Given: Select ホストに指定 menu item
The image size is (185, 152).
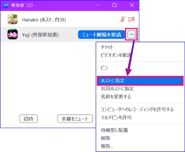Looking at the screenshot, I should click(x=140, y=81).
